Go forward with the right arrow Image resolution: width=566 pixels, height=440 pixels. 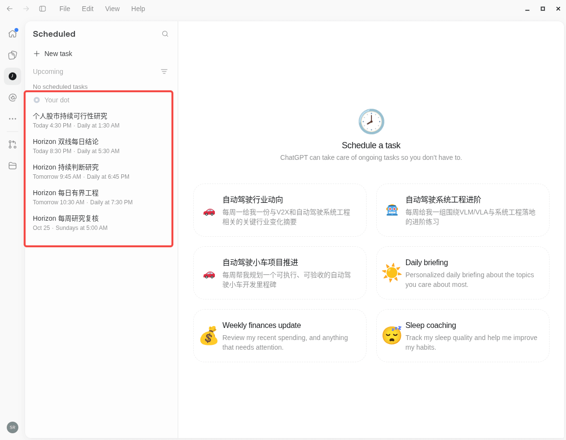click(26, 9)
